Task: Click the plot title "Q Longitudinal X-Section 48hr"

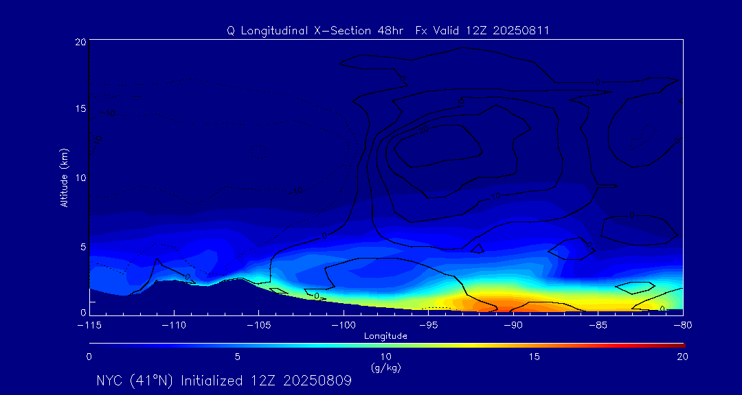Action: [315, 31]
